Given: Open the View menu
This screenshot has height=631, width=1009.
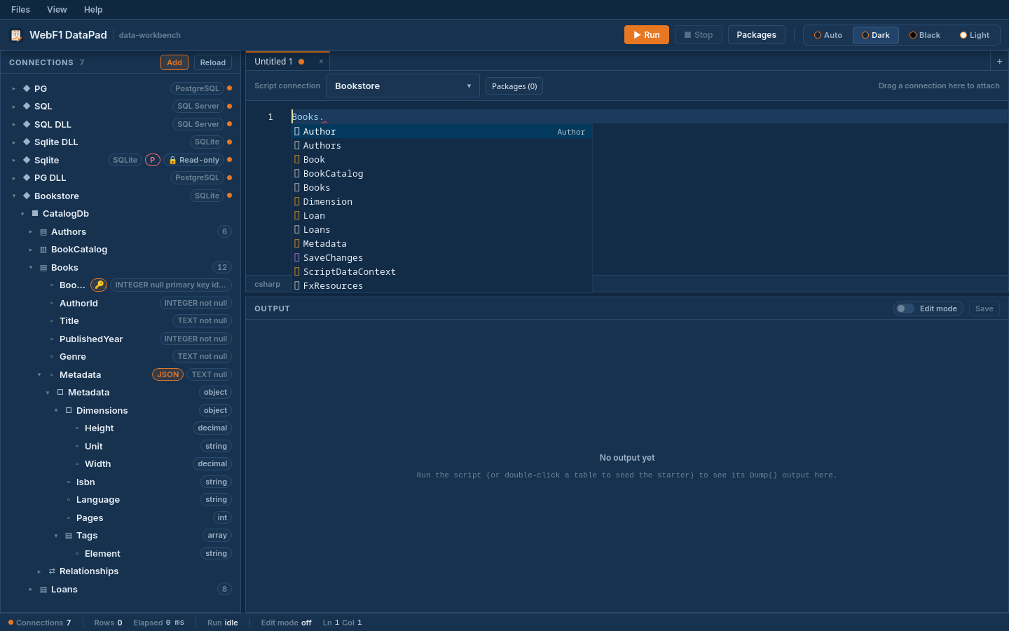Looking at the screenshot, I should [57, 10].
